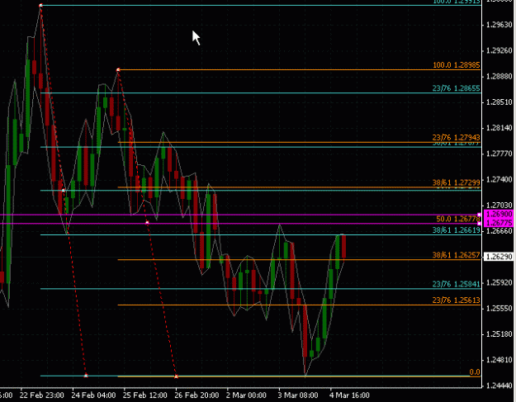Click the 1.29260 price scale value
The height and width of the screenshot is (402, 516).
pyautogui.click(x=499, y=50)
